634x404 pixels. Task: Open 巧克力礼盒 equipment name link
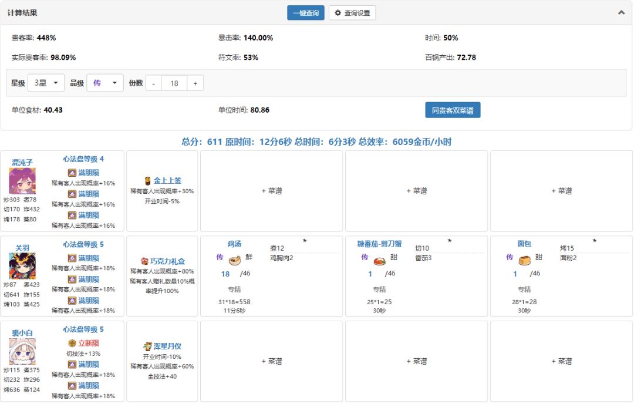(167, 261)
